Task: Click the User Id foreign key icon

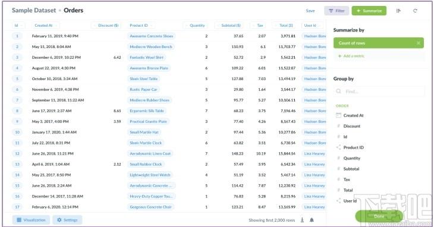Action: (338, 201)
